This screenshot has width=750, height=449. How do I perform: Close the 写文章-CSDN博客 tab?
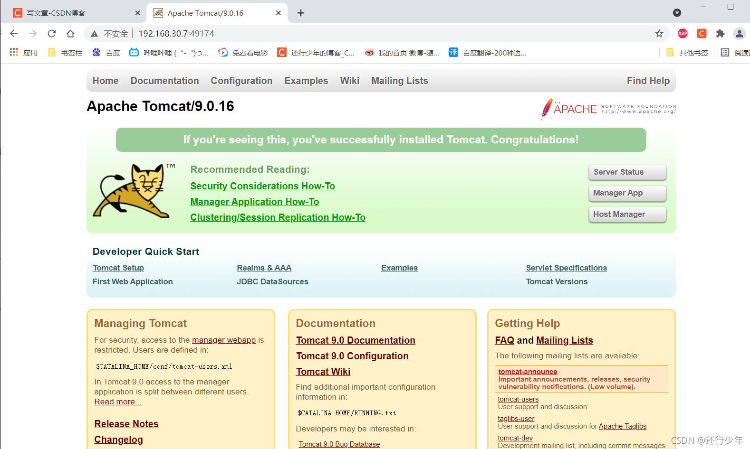coord(137,13)
